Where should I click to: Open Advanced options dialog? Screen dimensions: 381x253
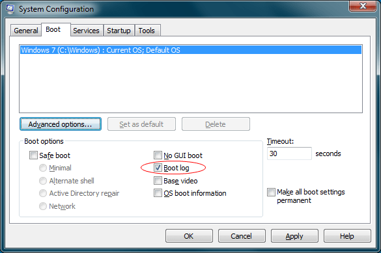coord(61,124)
